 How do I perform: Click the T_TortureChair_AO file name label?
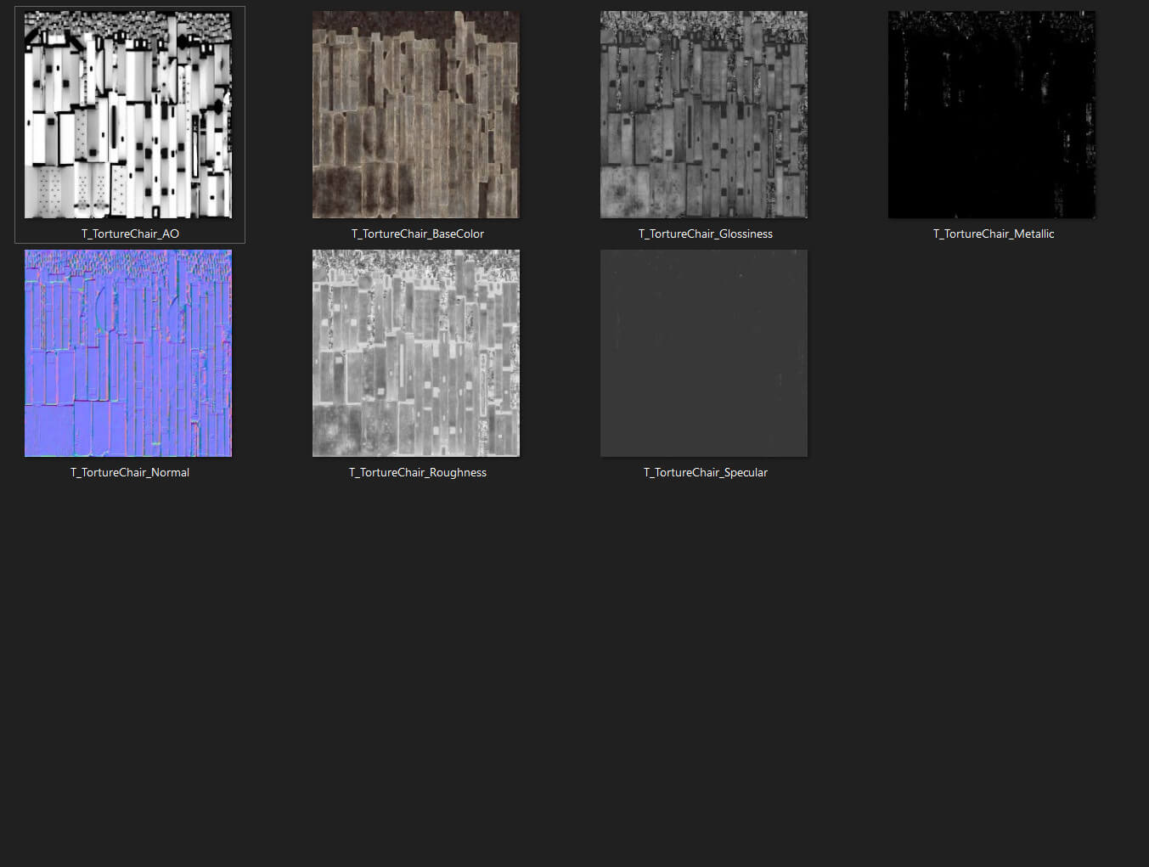tap(130, 234)
